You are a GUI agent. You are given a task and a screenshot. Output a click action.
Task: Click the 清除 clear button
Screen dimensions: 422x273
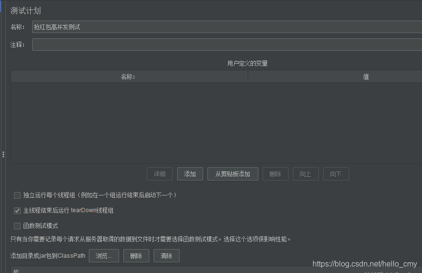click(166, 256)
